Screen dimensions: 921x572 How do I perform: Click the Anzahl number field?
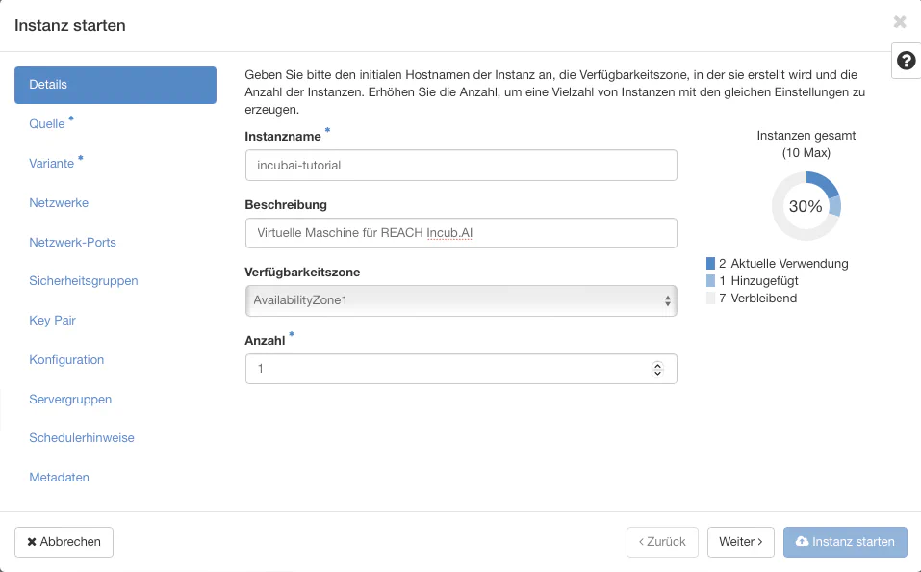461,369
